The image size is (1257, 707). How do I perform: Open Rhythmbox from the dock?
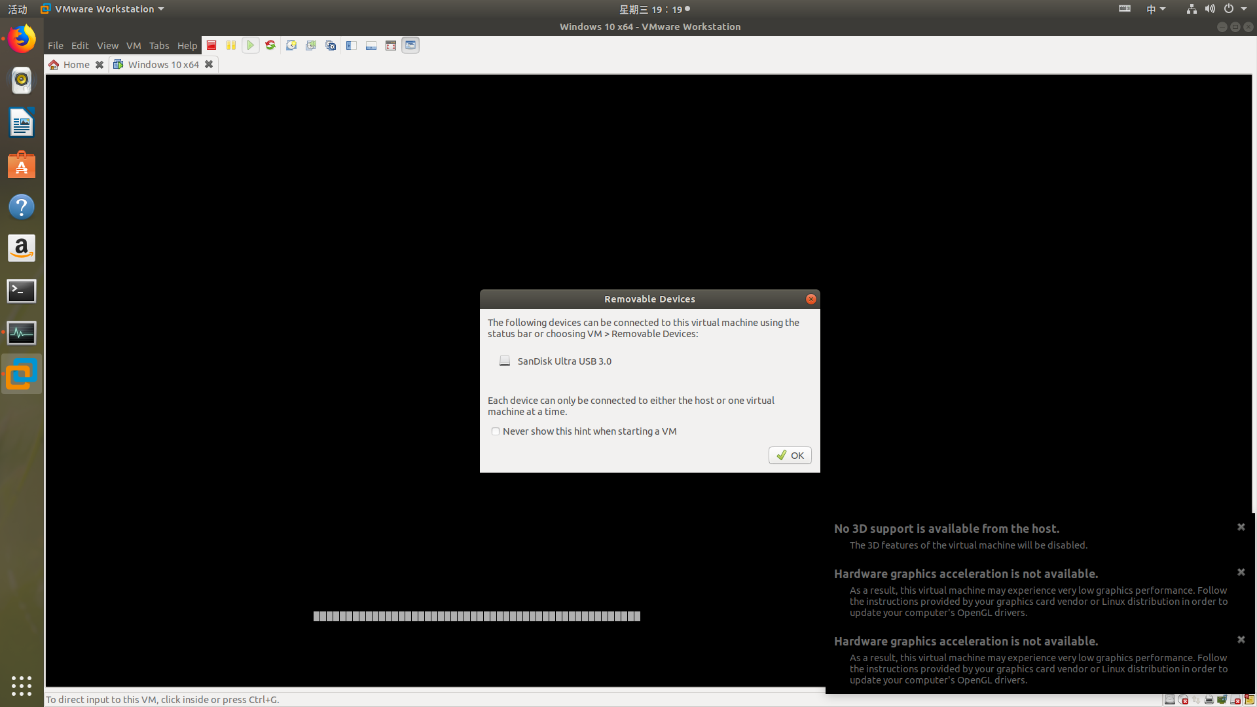22,81
